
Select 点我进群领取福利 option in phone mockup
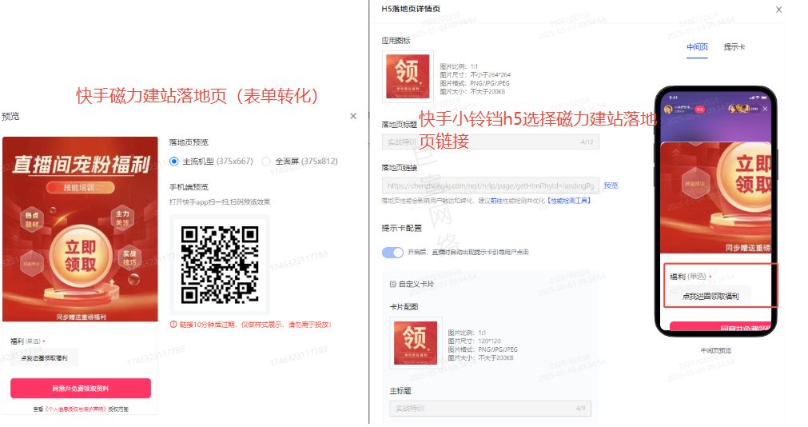pyautogui.click(x=710, y=296)
